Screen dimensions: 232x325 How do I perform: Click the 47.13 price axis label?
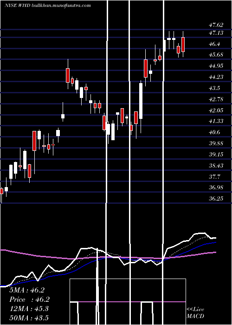(216, 32)
